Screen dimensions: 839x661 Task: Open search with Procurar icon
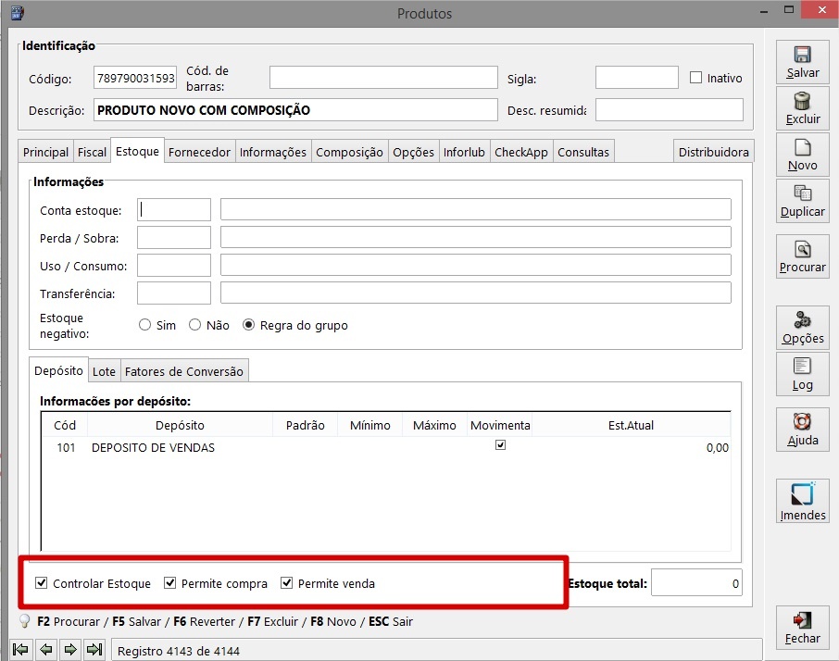point(802,249)
